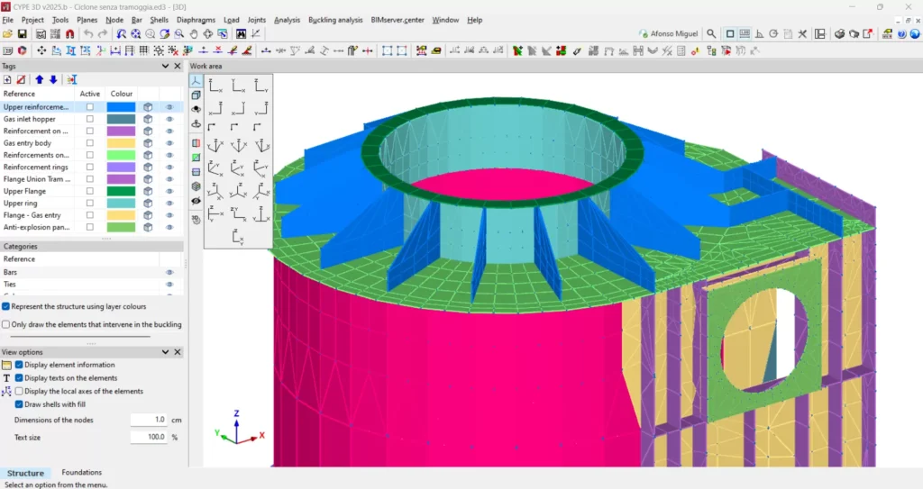
Task: Open the BIMserver.center menu
Action: point(398,20)
